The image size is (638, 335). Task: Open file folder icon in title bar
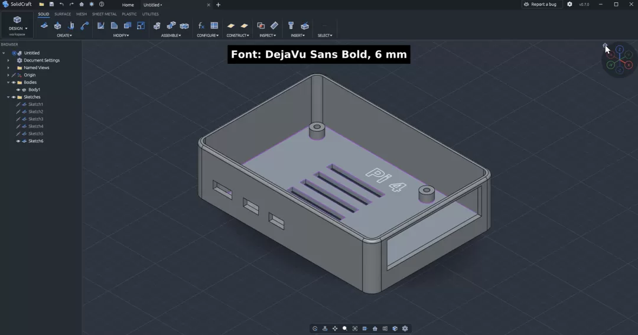[41, 5]
